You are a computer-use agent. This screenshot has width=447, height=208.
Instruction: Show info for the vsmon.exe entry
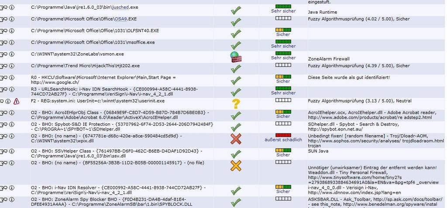click(12, 55)
